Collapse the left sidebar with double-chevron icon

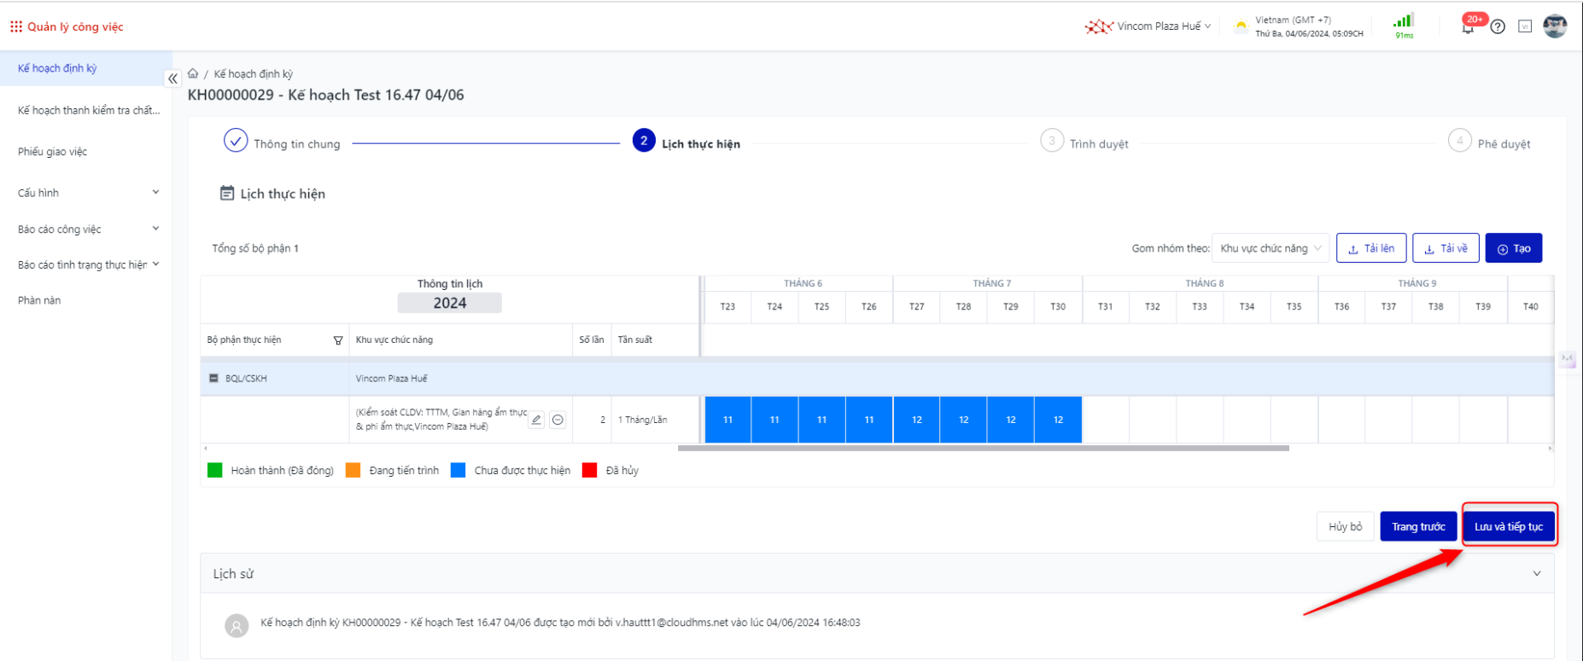point(172,78)
